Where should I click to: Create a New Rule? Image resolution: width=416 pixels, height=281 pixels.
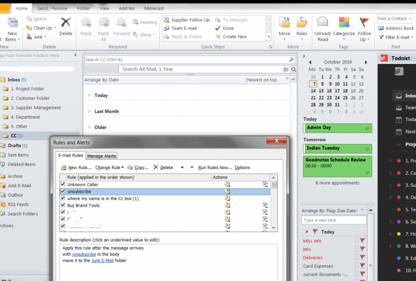coord(76,167)
